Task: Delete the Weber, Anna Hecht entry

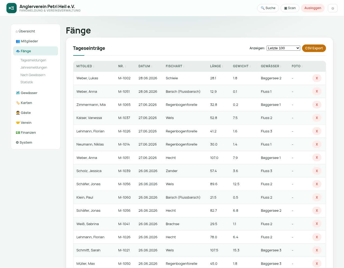Action: pyautogui.click(x=317, y=158)
